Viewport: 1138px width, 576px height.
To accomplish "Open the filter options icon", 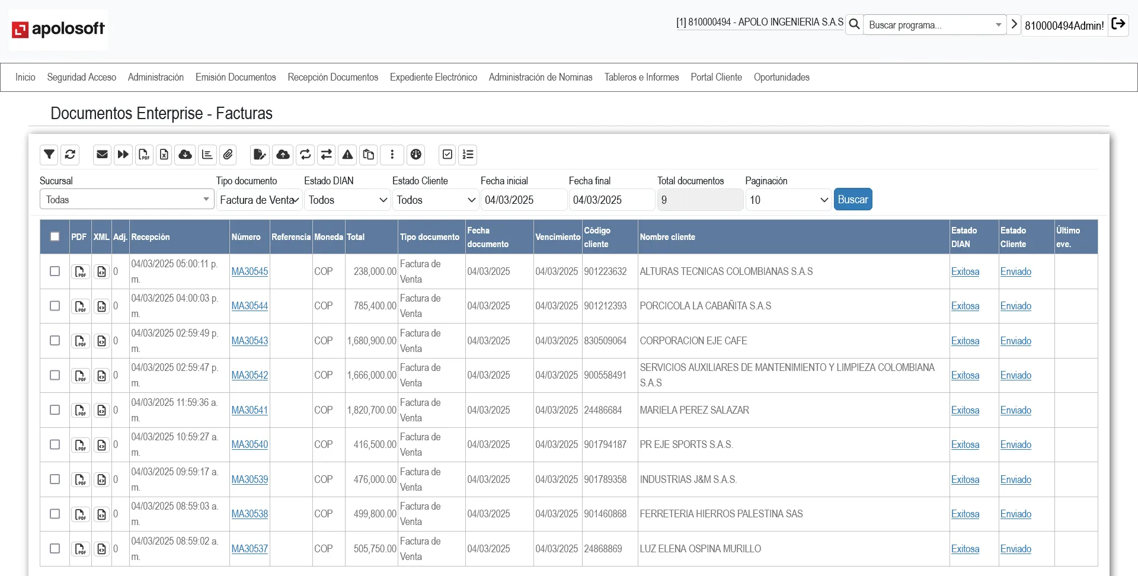I will click(x=49, y=155).
